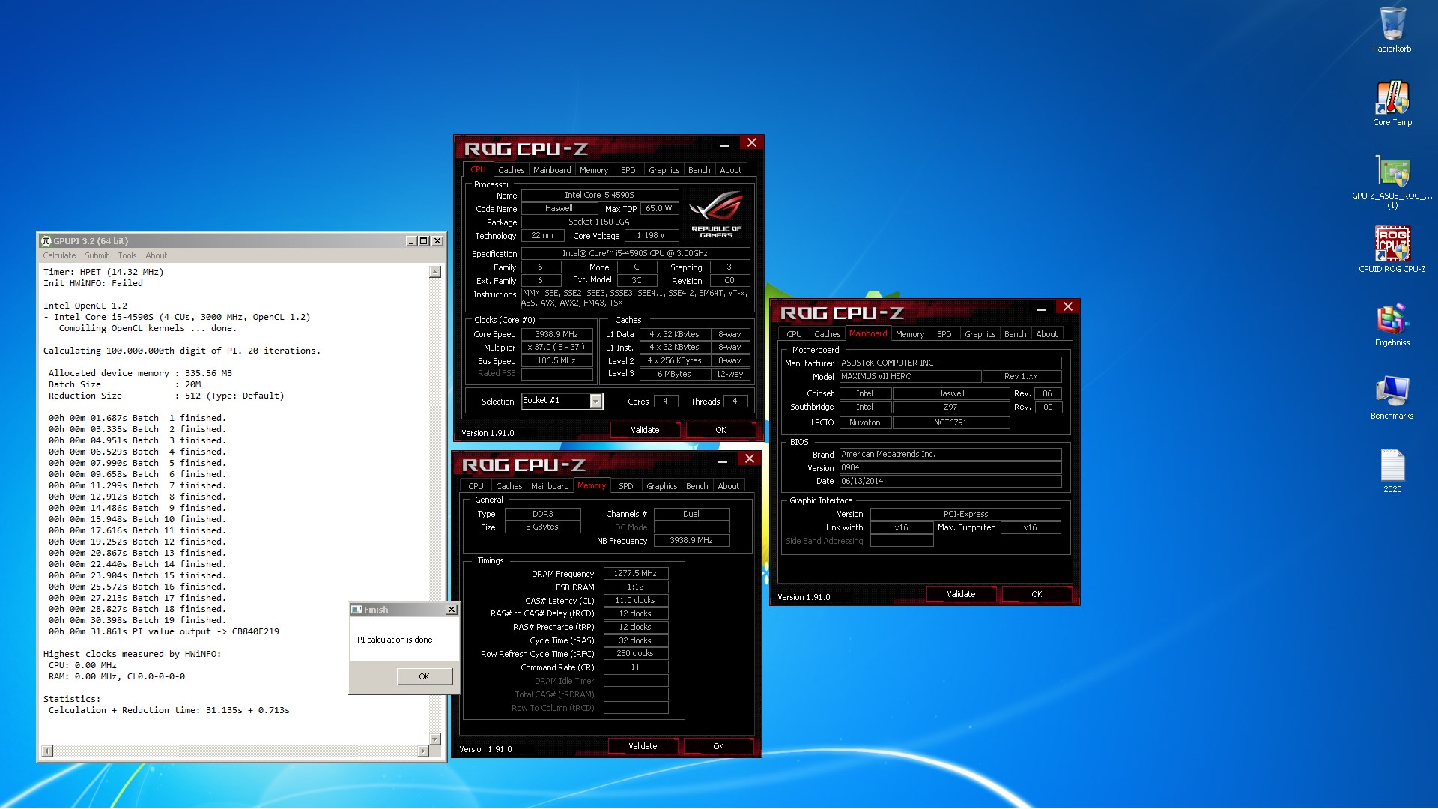Click the Finish dialog title icon
This screenshot has height=809, width=1438.
point(357,610)
